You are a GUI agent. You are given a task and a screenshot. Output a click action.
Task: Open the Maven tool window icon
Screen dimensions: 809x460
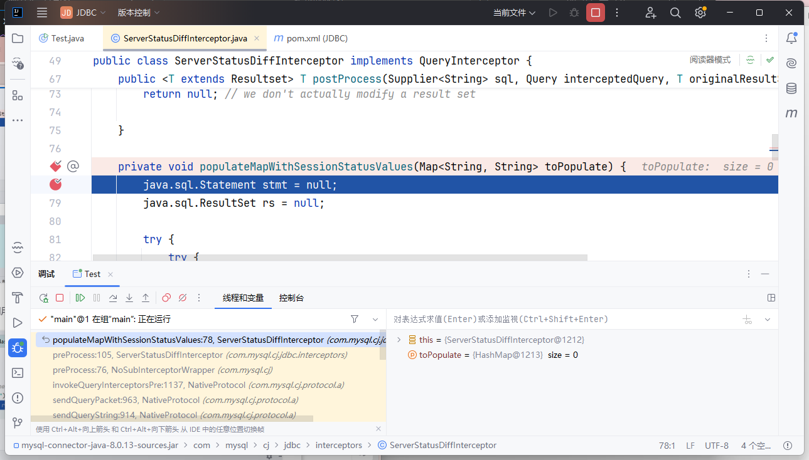(x=791, y=113)
